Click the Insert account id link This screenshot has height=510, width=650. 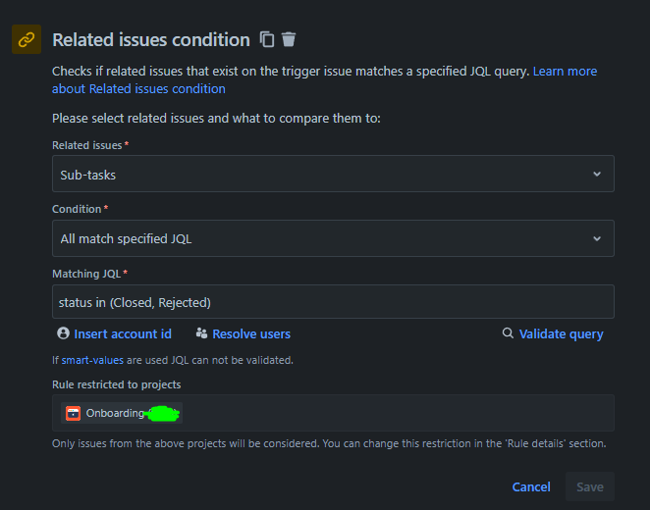(x=123, y=333)
